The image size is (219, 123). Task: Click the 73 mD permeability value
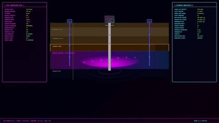tap(199, 32)
